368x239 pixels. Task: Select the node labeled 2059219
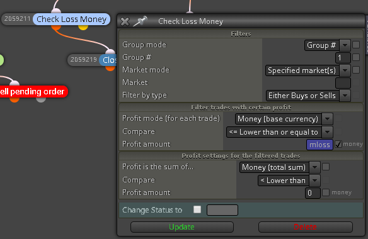pyautogui.click(x=92, y=60)
